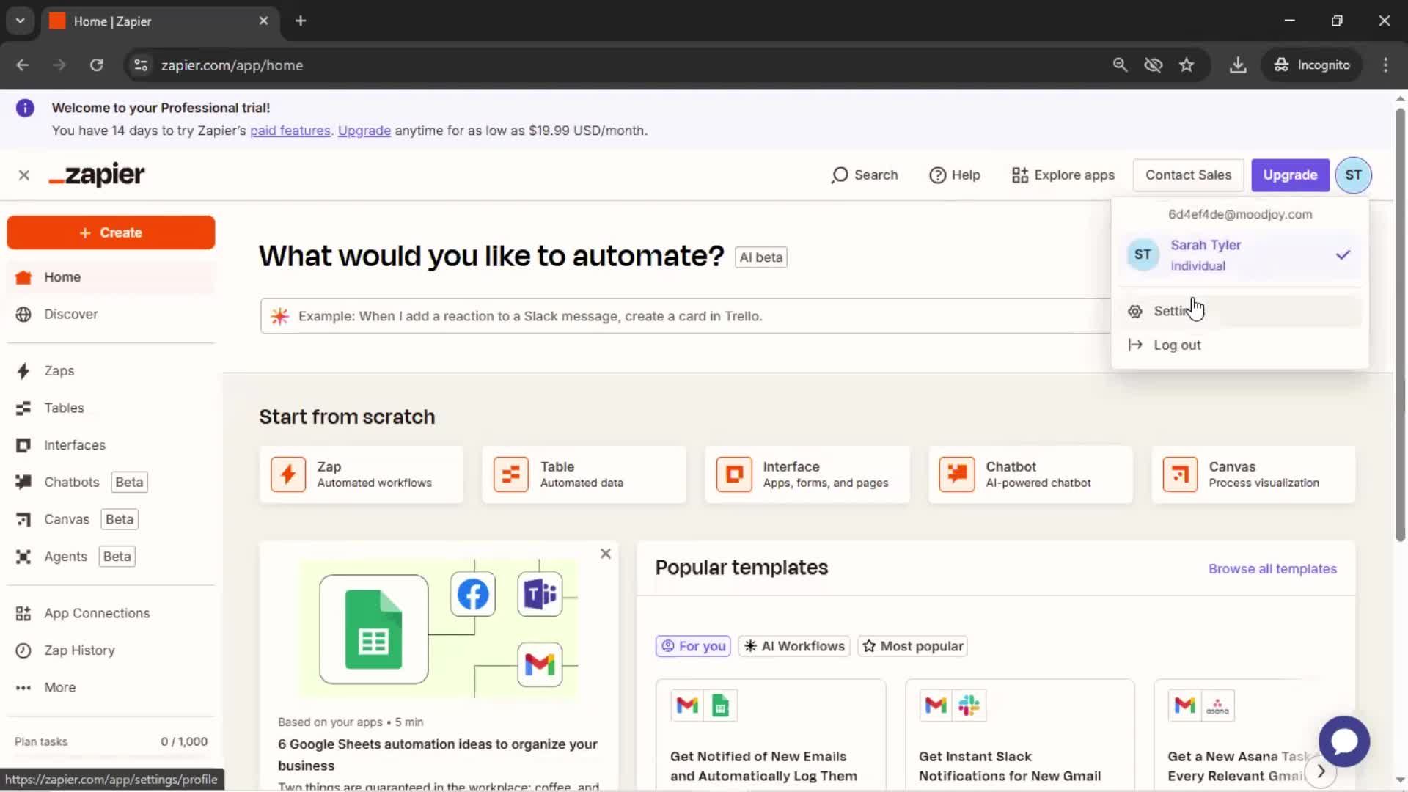
Task: Click the paid features link
Action: (x=290, y=131)
